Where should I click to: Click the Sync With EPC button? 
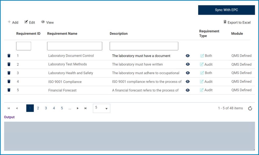click(x=226, y=10)
